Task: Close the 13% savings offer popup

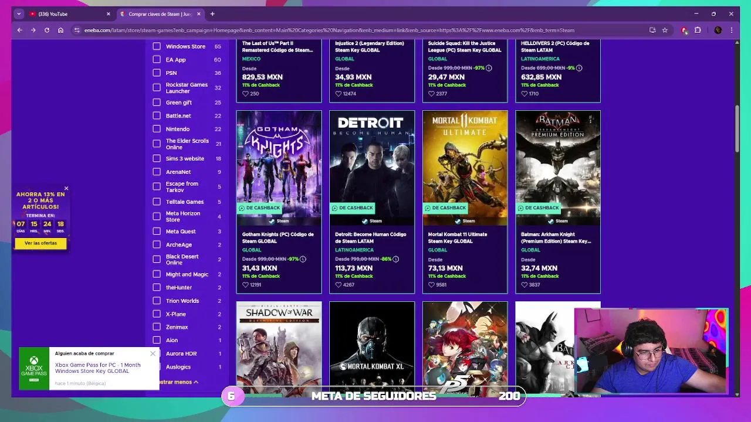Action: coord(66,189)
